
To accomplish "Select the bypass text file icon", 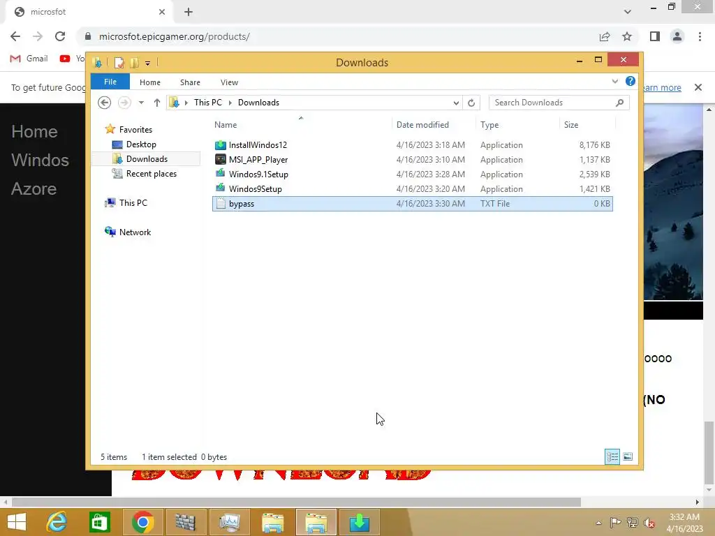I will [x=220, y=204].
